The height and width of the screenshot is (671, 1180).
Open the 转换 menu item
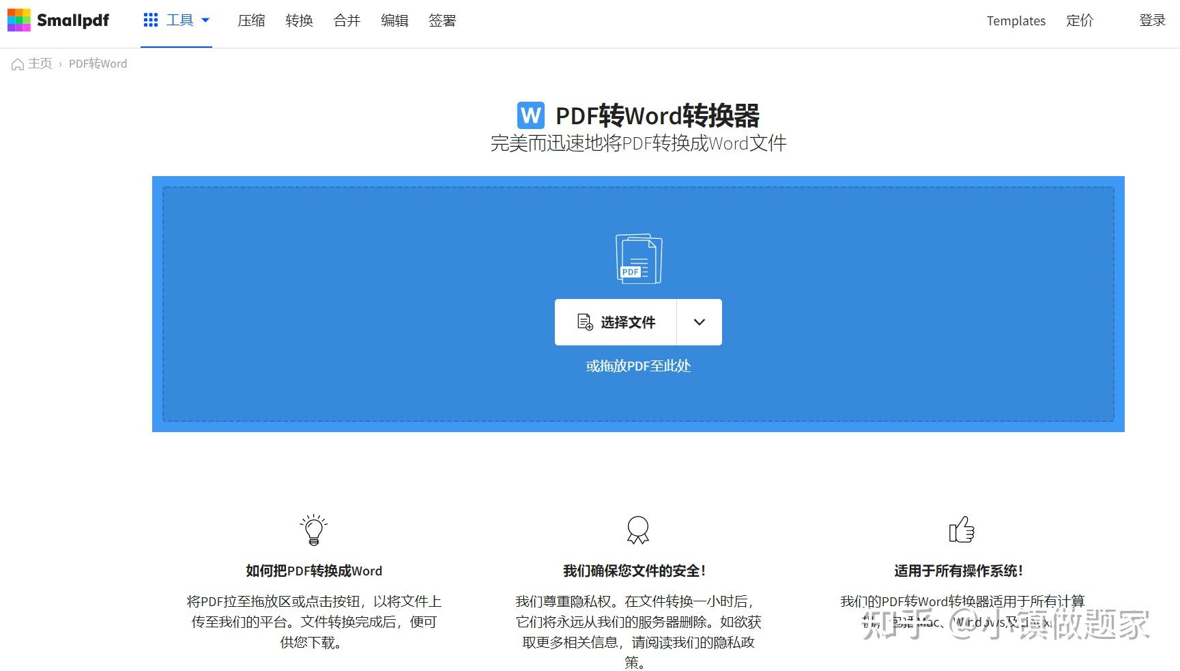(299, 20)
